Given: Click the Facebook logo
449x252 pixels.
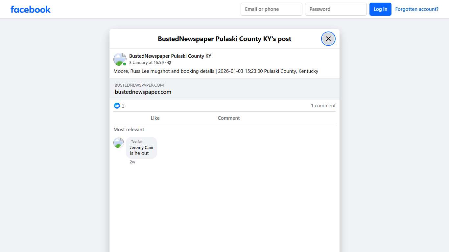Looking at the screenshot, I should click(x=31, y=10).
